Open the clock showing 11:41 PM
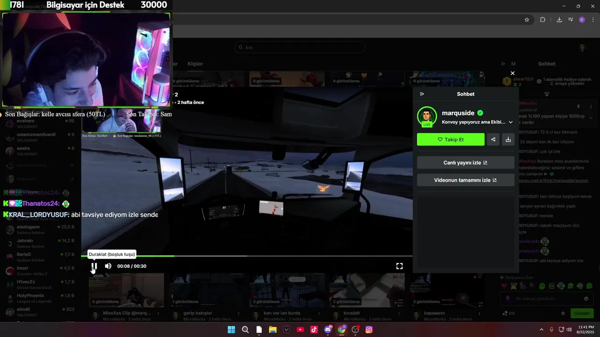Screen dimensions: 600x337 [586, 330]
